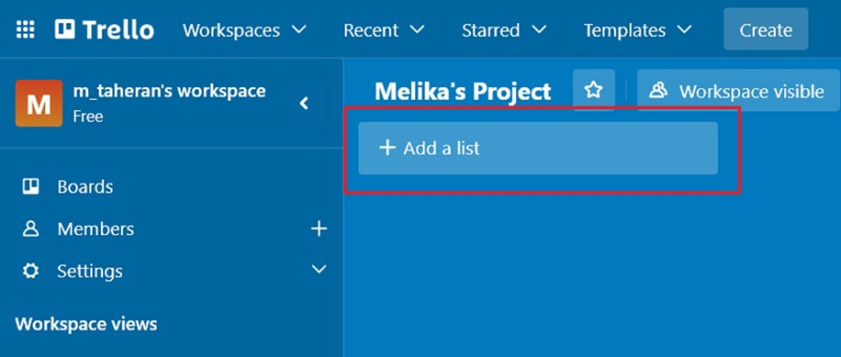Expand the Settings chevron in sidebar

(319, 269)
